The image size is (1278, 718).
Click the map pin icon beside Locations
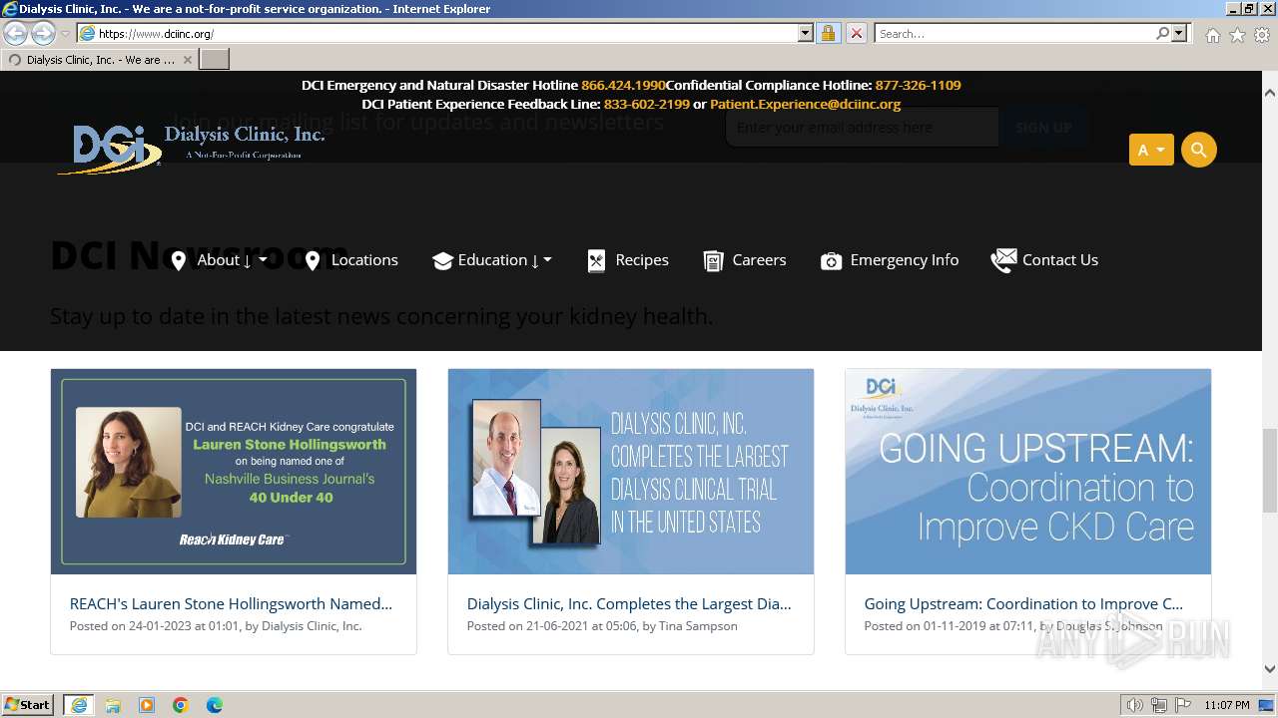(x=313, y=261)
